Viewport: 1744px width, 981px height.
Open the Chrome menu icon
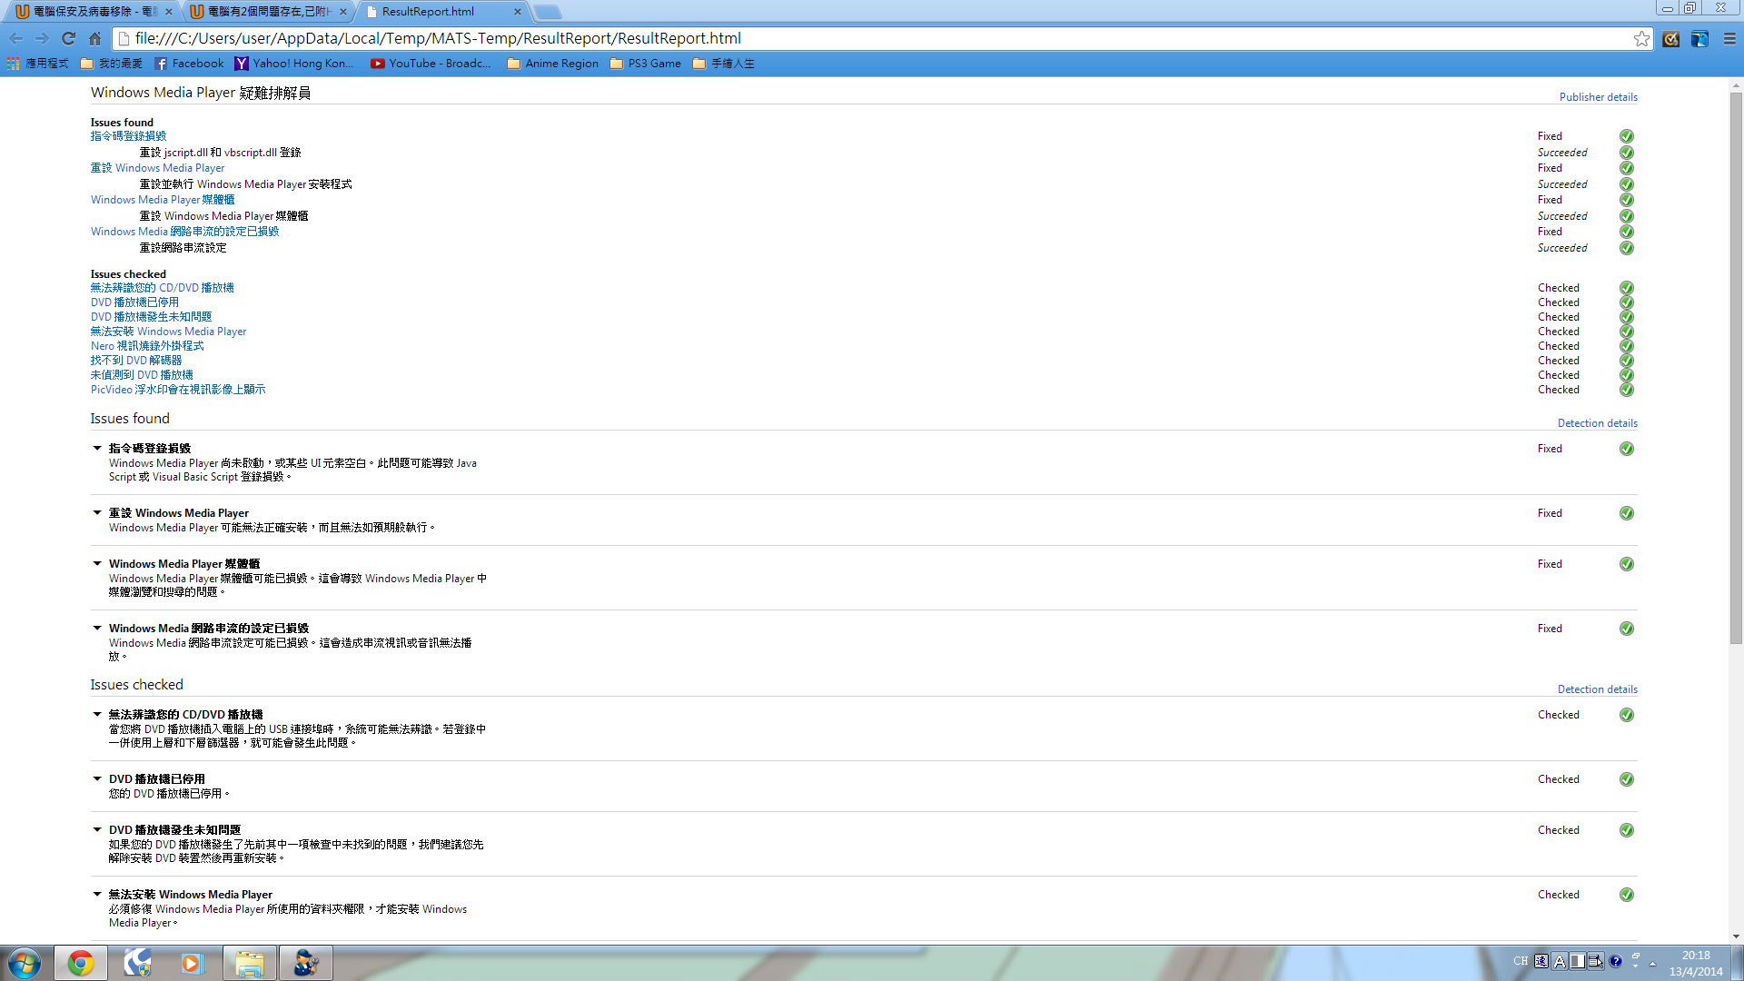click(1729, 38)
